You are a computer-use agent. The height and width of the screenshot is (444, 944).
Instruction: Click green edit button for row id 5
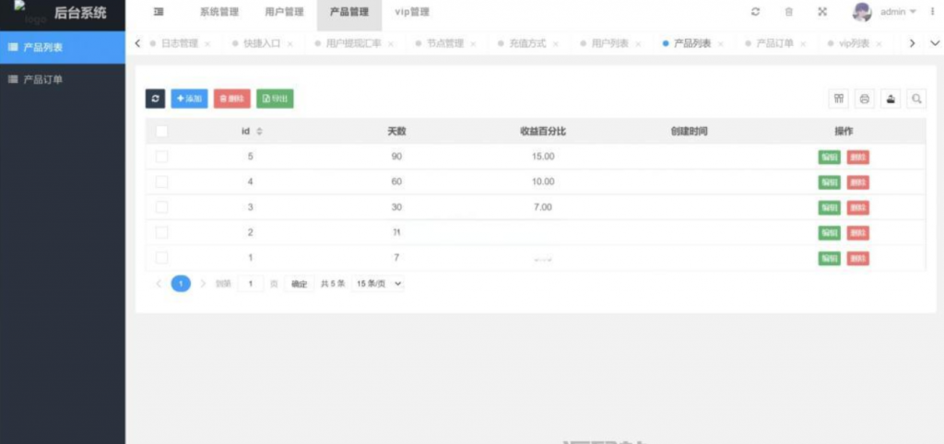point(830,157)
